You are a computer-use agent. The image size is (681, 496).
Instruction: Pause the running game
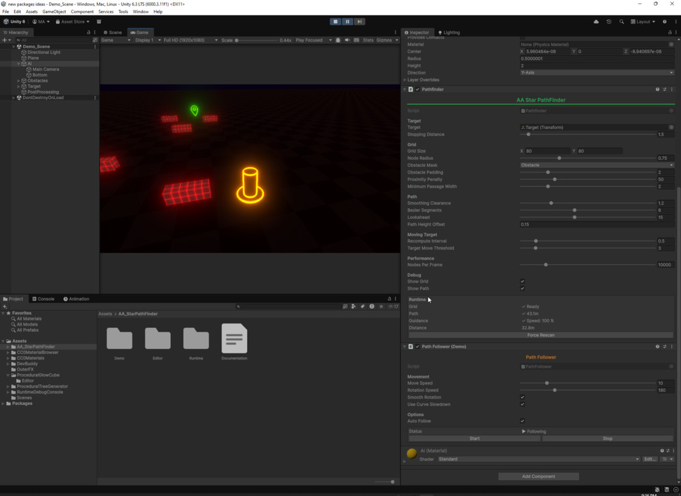point(348,22)
